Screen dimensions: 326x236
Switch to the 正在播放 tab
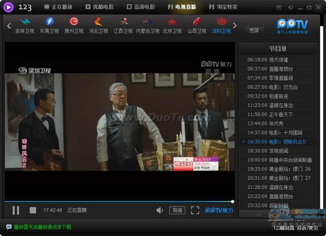58,7
